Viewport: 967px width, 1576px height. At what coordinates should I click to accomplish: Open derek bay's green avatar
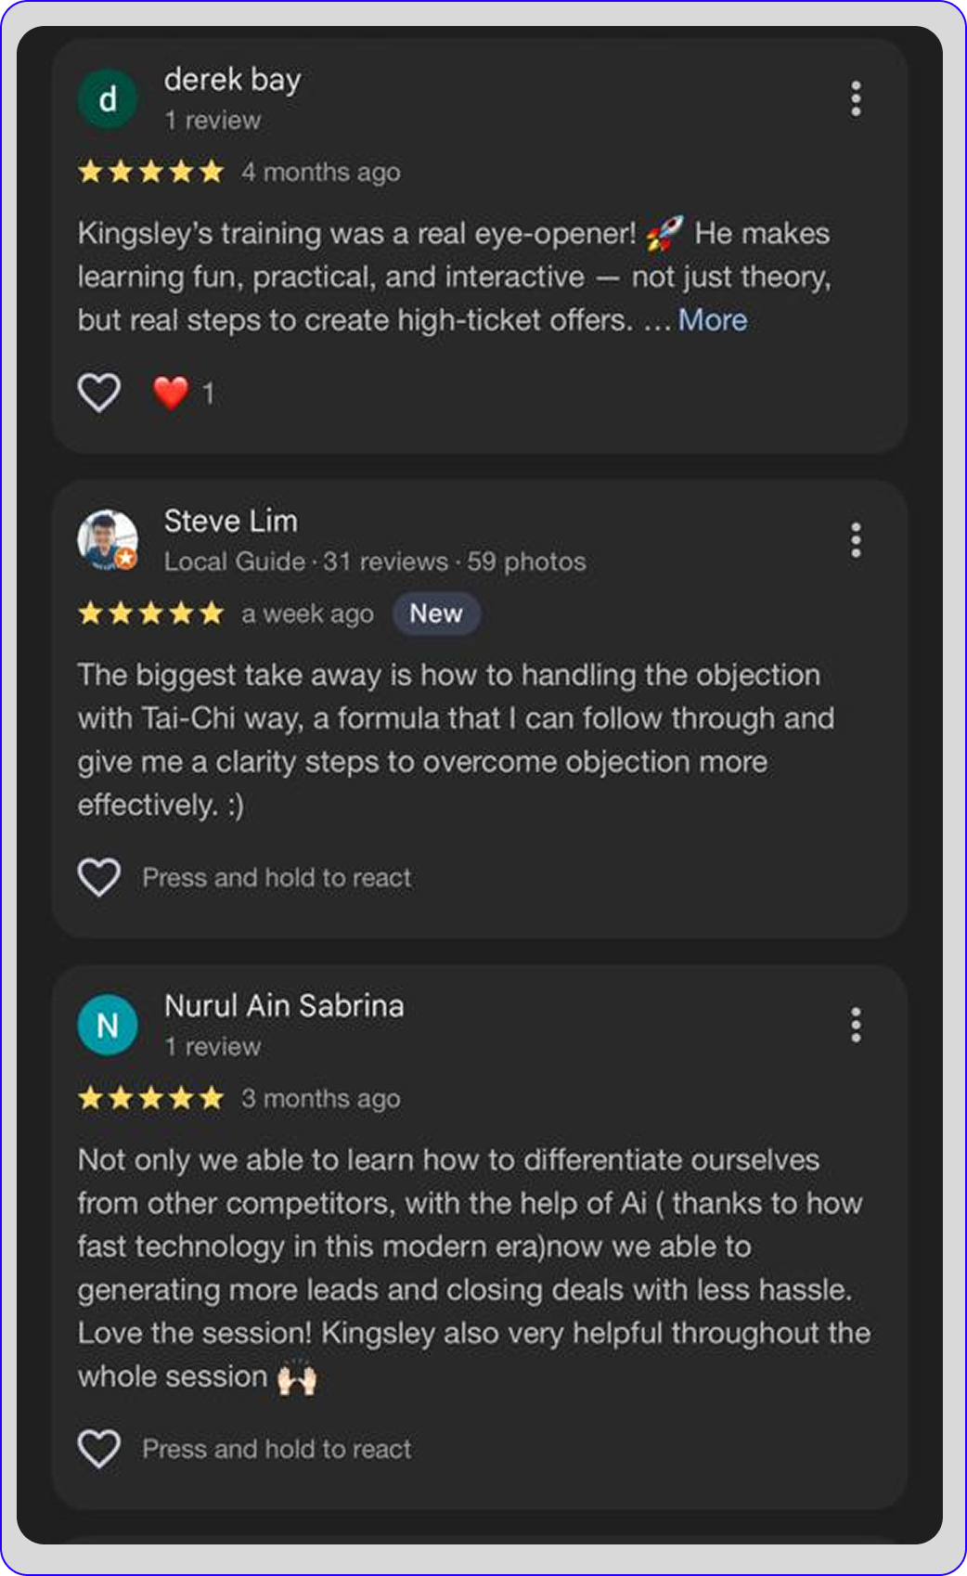(108, 98)
